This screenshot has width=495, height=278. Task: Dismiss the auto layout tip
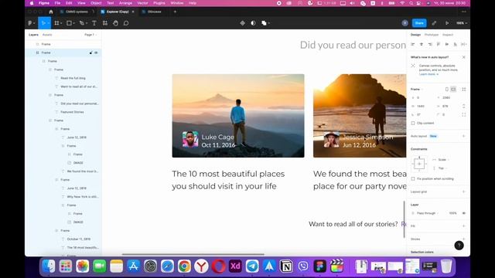(x=464, y=57)
